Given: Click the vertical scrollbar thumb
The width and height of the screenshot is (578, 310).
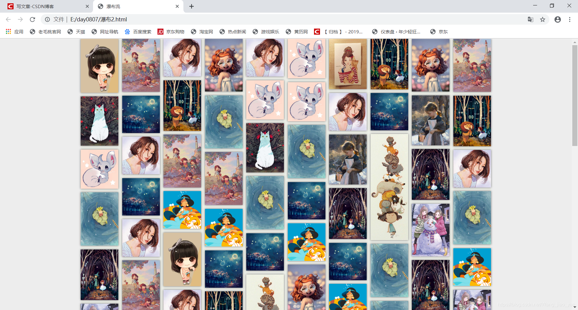Looking at the screenshot, I should (x=575, y=95).
